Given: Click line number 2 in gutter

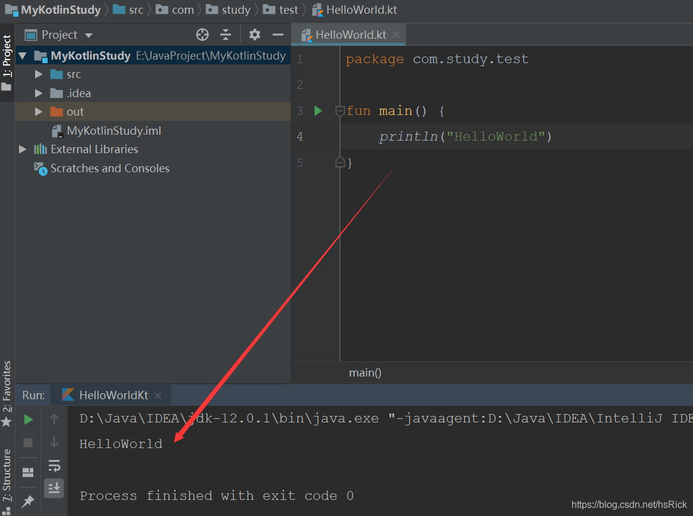Looking at the screenshot, I should pos(299,85).
